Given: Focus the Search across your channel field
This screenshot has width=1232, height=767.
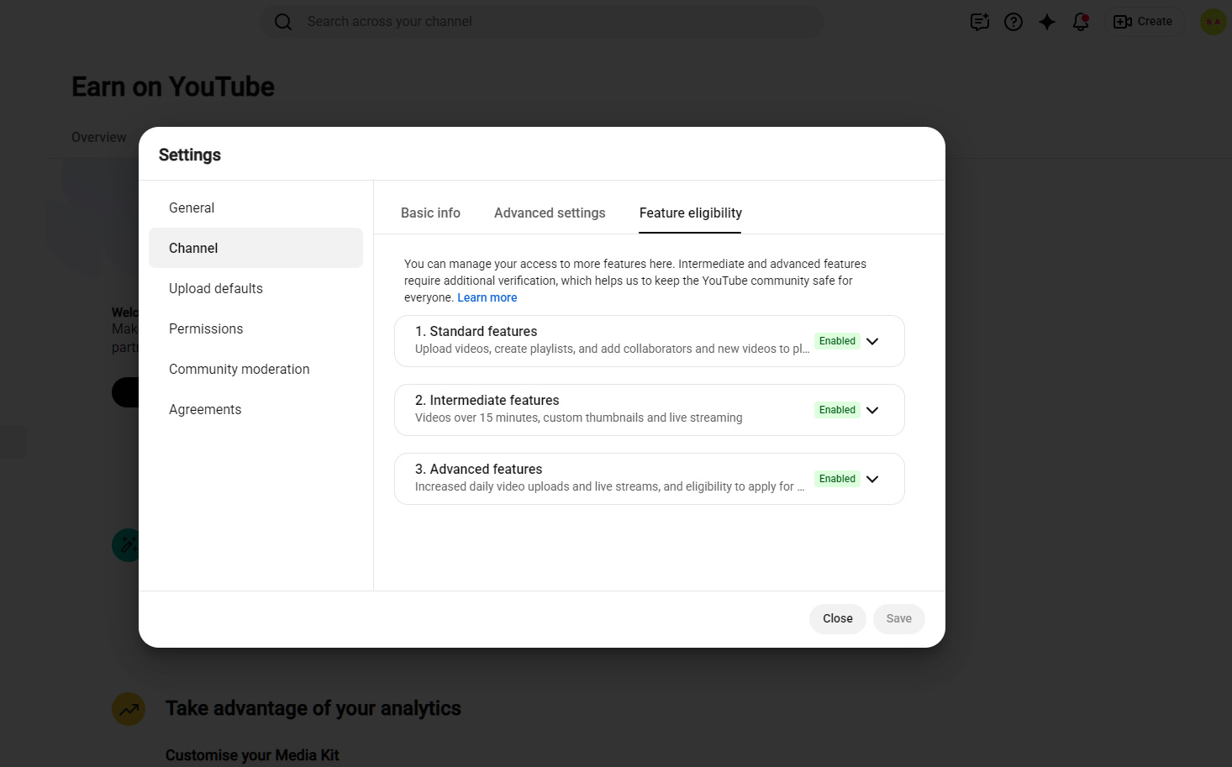Looking at the screenshot, I should [x=542, y=22].
